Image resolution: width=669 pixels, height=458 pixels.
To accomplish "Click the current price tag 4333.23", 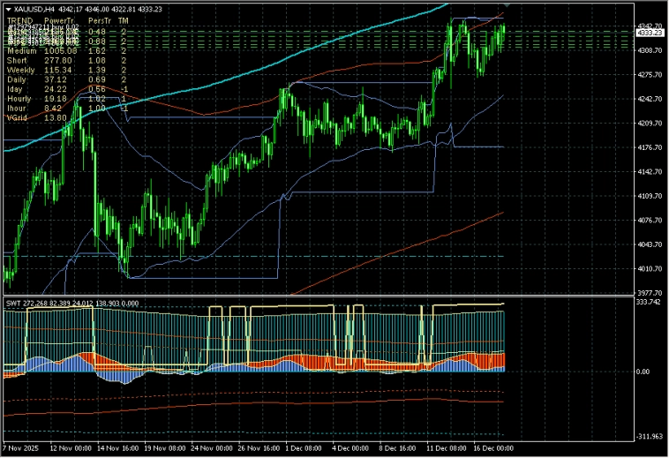I will (x=649, y=32).
